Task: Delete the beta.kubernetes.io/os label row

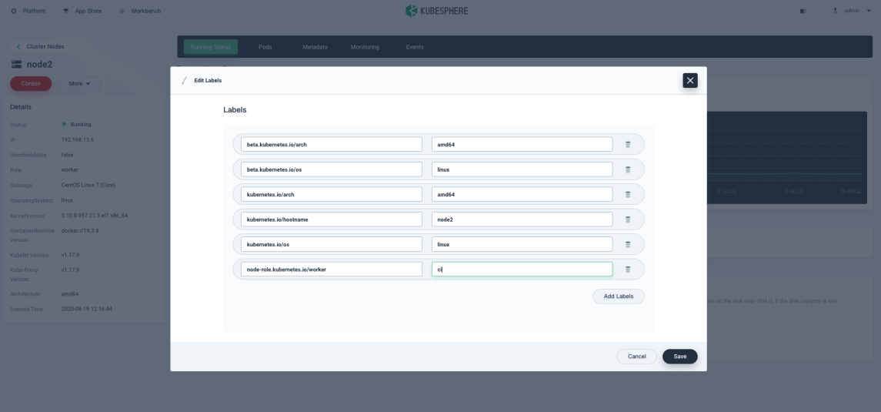Action: point(627,169)
